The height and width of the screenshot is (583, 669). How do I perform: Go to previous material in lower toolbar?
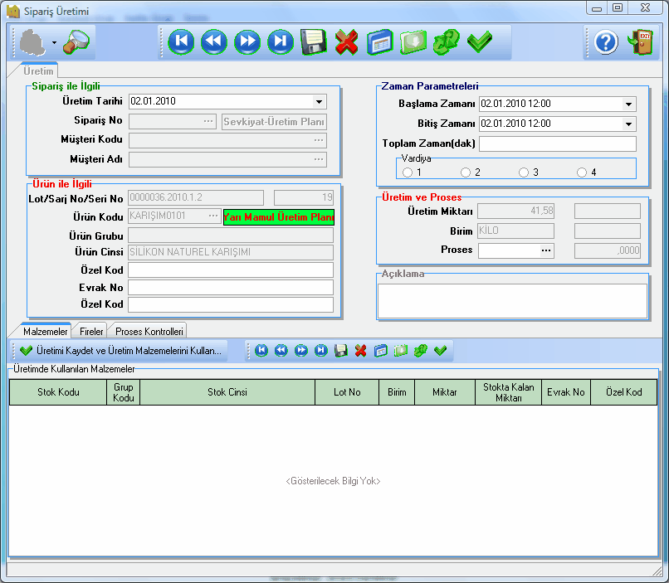[x=281, y=351]
